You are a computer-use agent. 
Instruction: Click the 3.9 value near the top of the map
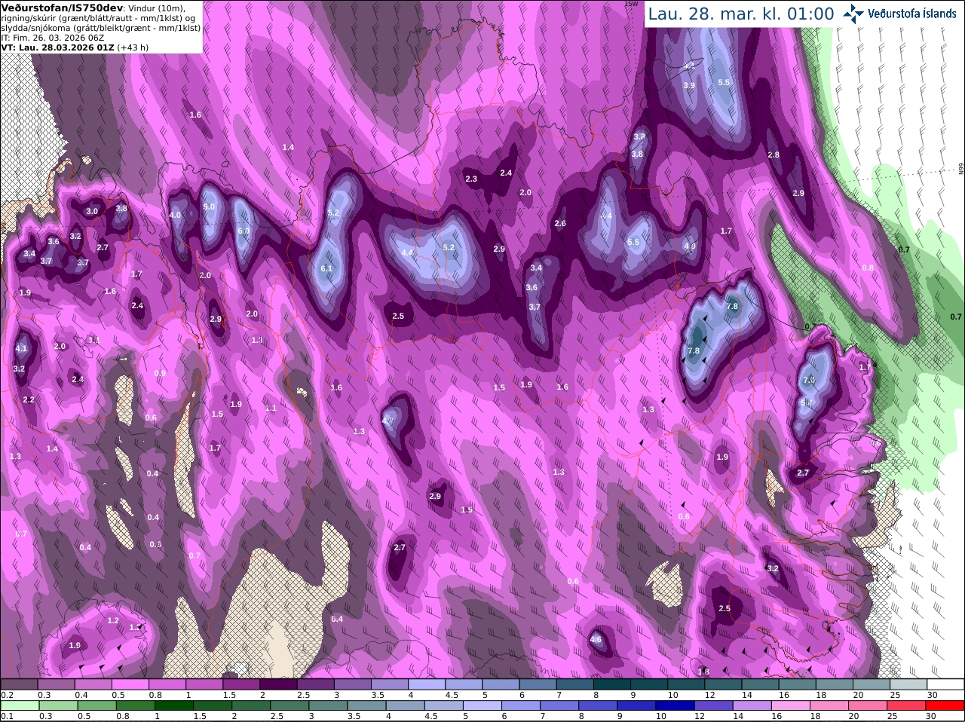click(x=689, y=85)
